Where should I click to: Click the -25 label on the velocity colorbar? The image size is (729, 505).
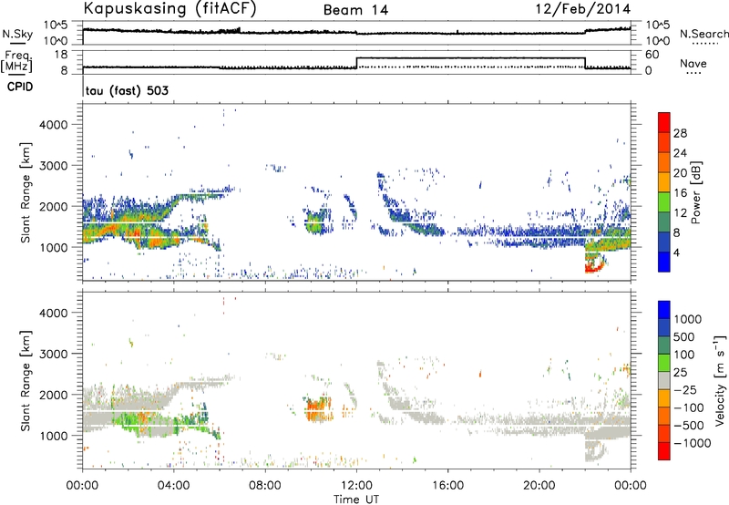point(686,389)
